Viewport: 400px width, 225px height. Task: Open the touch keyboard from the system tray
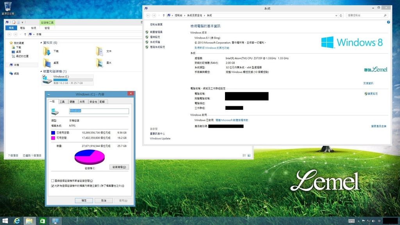[351, 221]
